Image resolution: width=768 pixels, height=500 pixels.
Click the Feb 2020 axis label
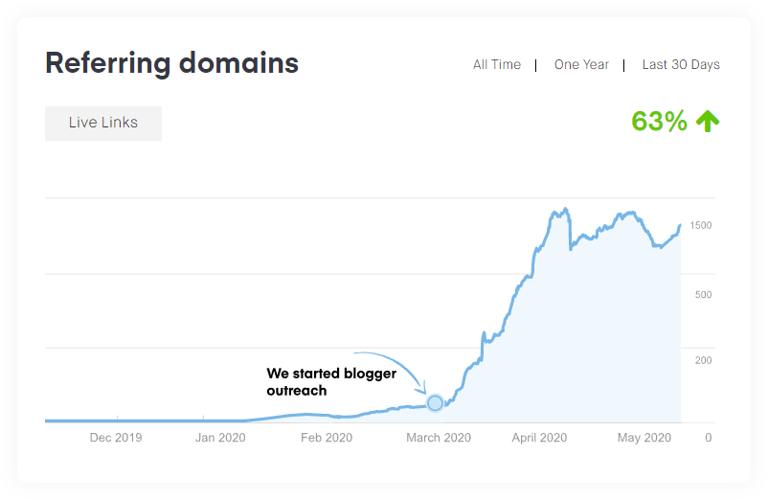tap(327, 438)
